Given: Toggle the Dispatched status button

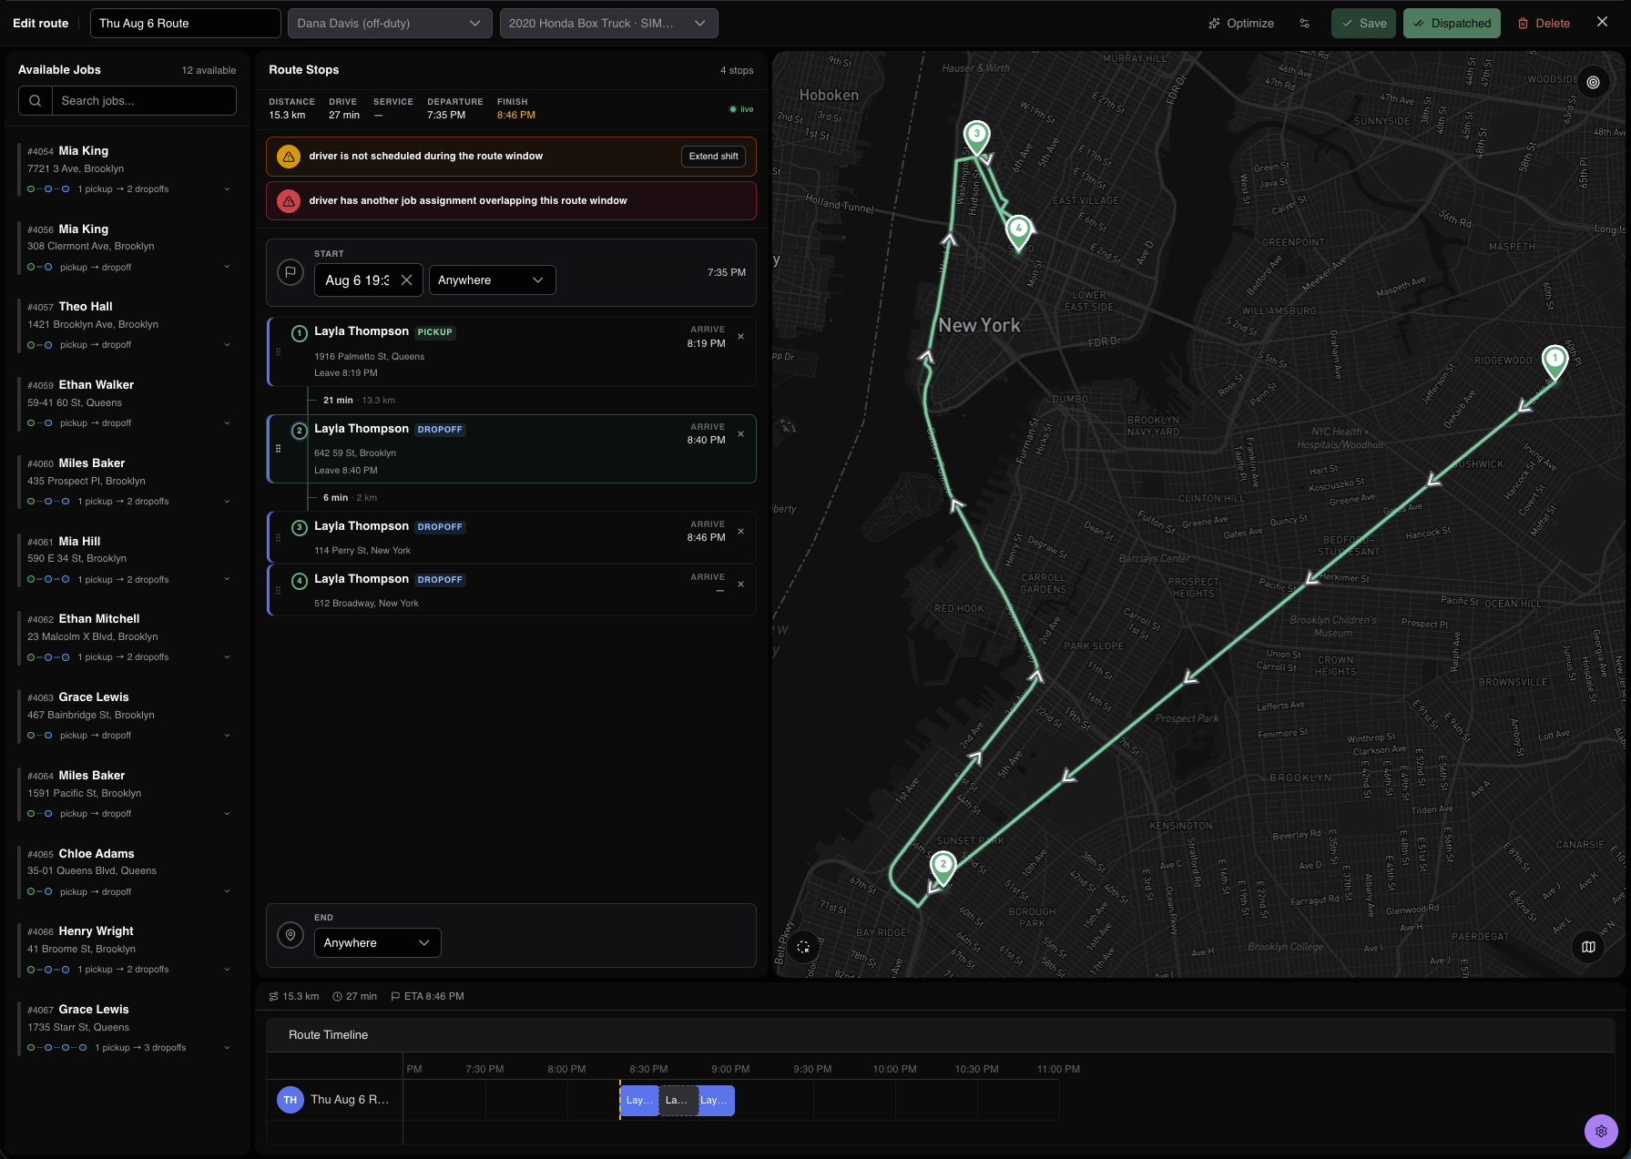Looking at the screenshot, I should (1452, 24).
